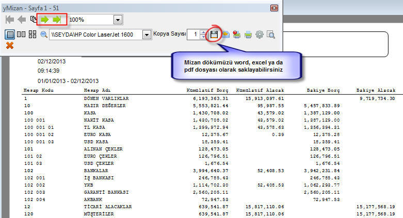Click the green next page arrow
Image resolution: width=403 pixels, height=218 pixels.
tap(45, 20)
